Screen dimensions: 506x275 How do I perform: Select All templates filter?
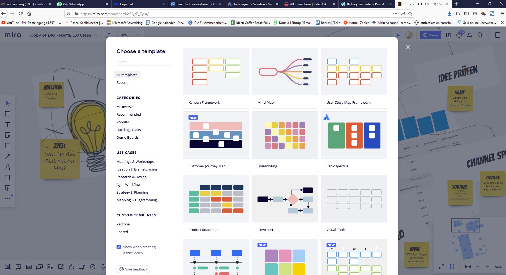[x=127, y=75]
